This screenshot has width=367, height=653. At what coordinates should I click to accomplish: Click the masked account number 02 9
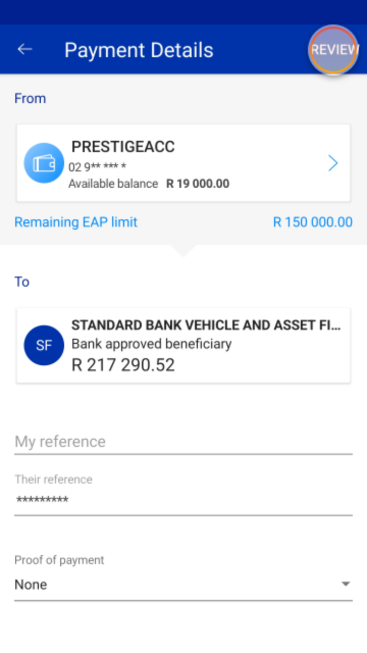click(97, 167)
